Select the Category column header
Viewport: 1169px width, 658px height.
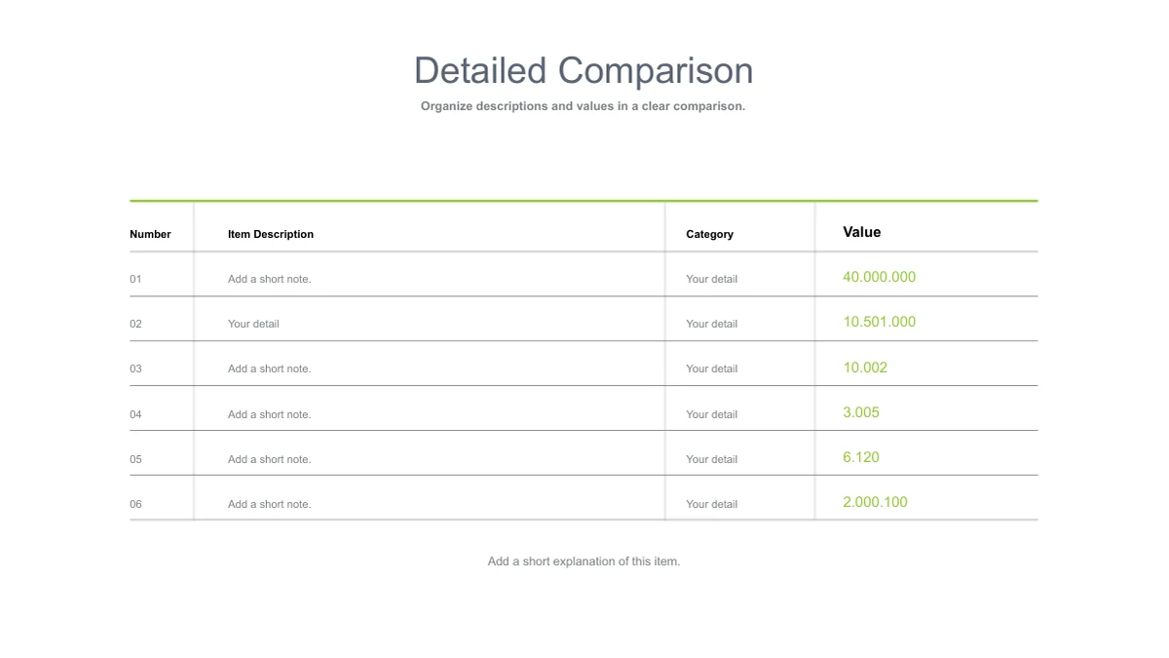(x=709, y=234)
